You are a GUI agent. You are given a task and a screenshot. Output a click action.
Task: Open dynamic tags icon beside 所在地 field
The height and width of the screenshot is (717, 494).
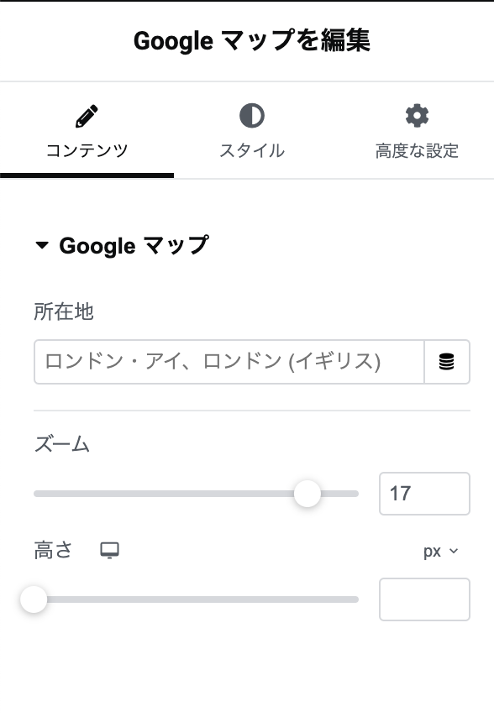click(x=447, y=362)
